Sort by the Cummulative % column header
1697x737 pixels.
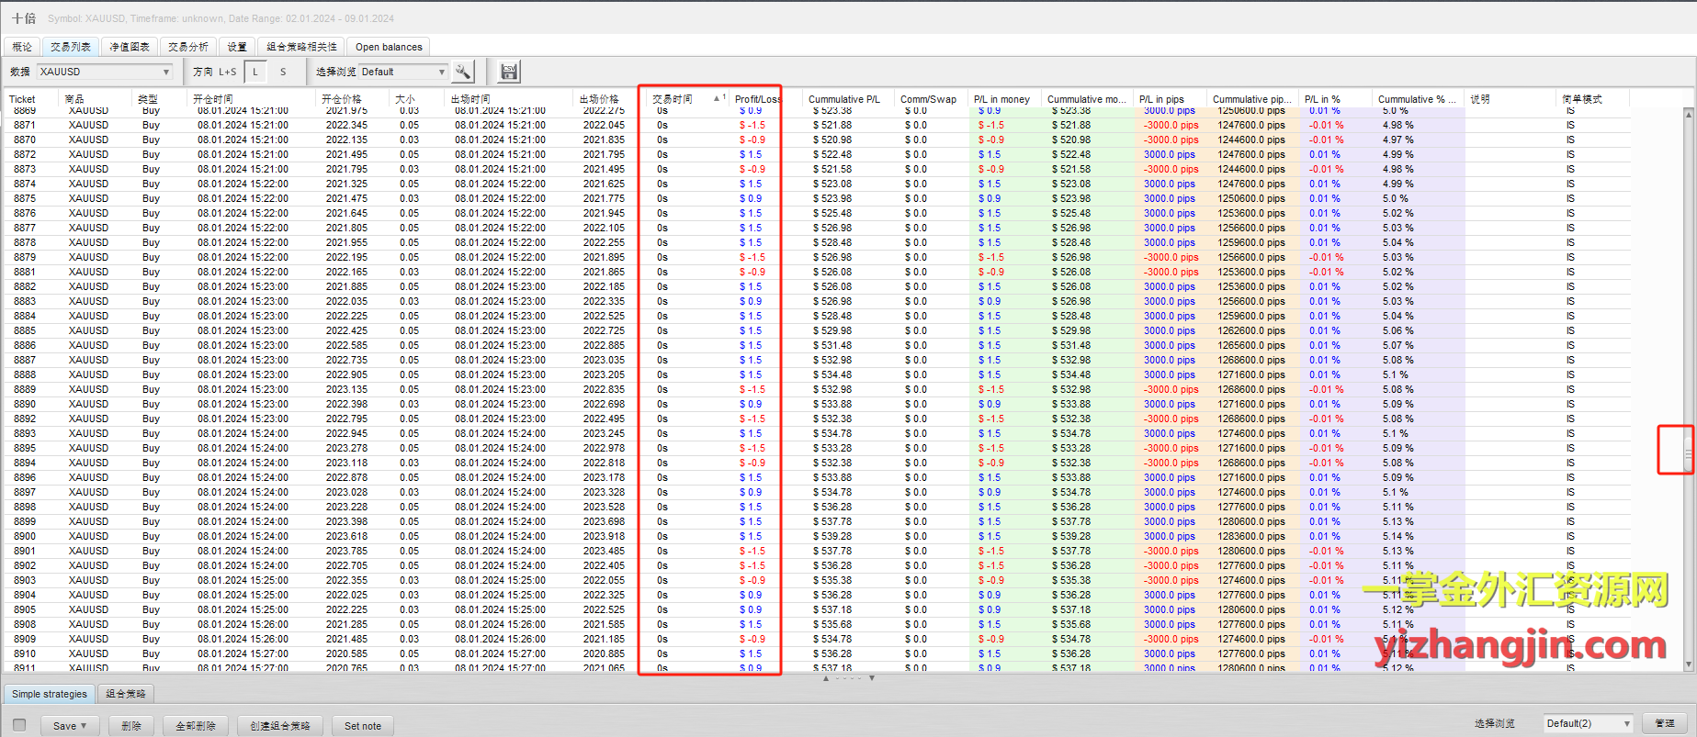click(x=1419, y=99)
